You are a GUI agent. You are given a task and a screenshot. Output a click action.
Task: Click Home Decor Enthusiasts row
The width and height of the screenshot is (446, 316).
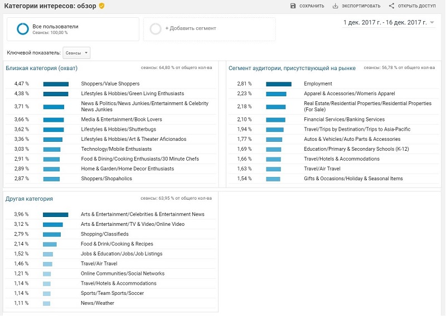coord(111,169)
